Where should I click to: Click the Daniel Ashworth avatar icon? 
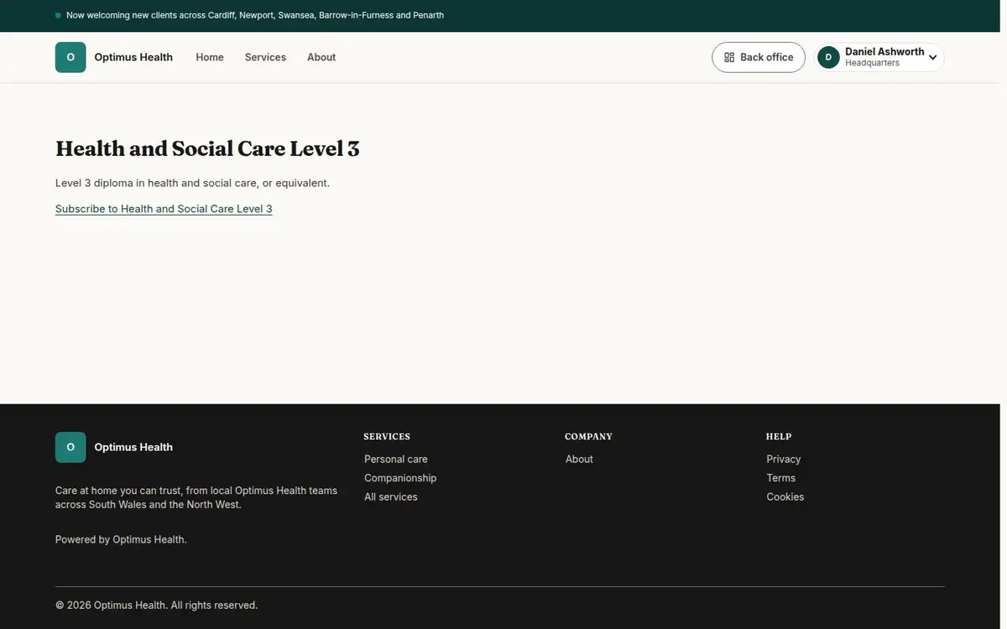pos(828,57)
